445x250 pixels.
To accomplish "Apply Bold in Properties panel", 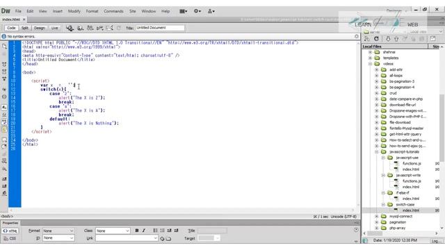I will [x=137, y=231].
